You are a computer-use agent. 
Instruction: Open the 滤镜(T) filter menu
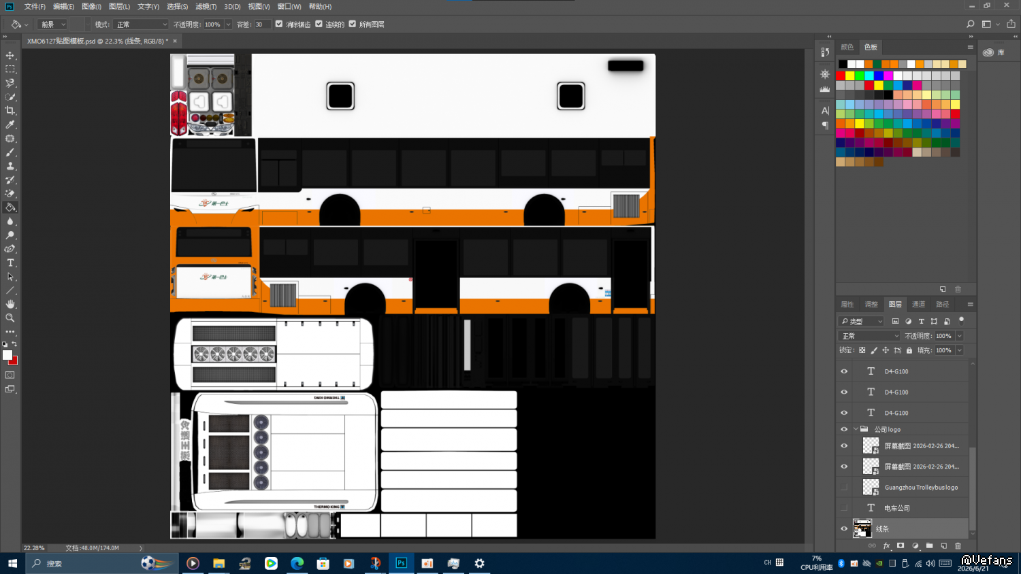[x=206, y=6]
